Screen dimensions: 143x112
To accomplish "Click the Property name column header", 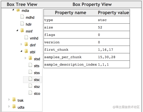I will point(71,13).
